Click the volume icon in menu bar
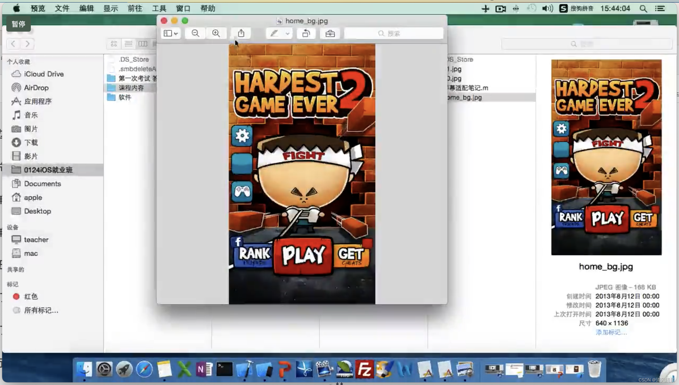 (x=547, y=8)
